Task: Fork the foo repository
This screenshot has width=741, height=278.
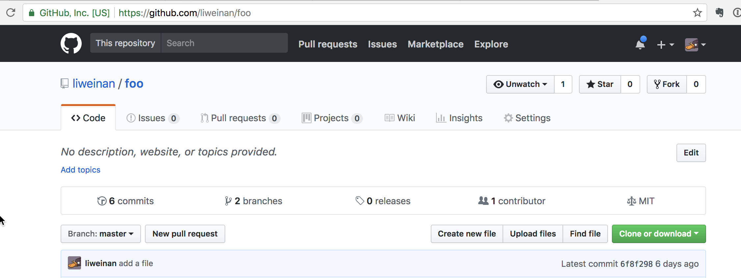Action: pos(667,84)
